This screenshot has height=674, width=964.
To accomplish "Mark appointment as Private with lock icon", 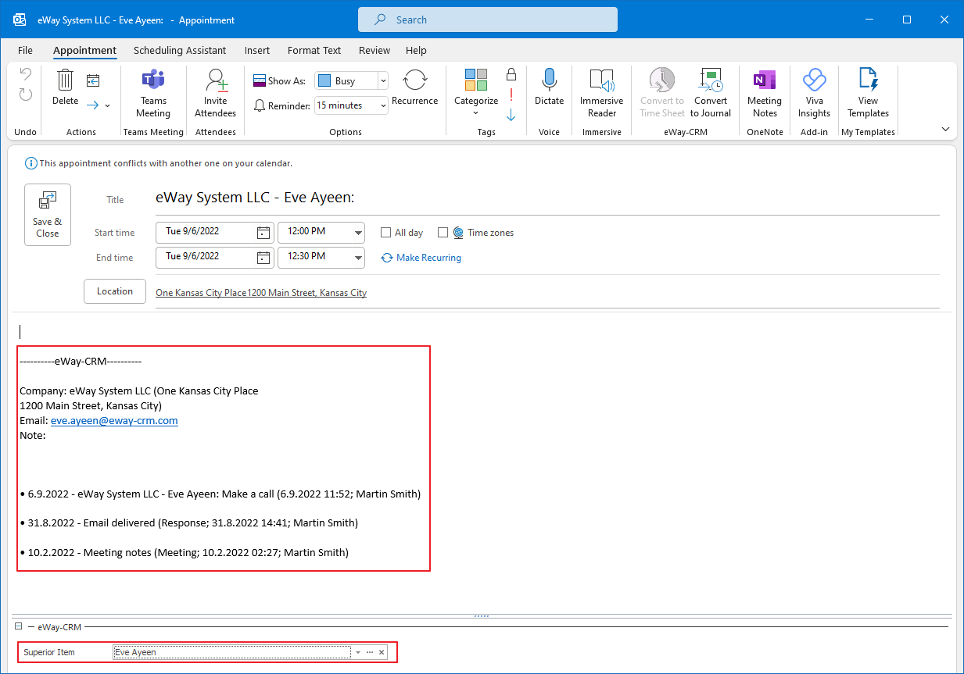I will 511,74.
